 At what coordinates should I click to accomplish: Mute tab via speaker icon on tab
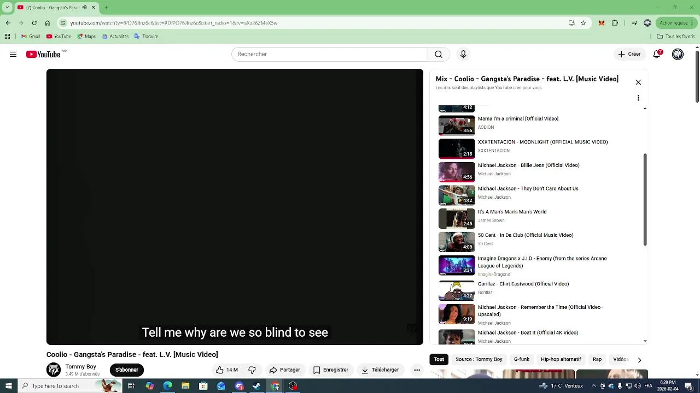click(85, 8)
